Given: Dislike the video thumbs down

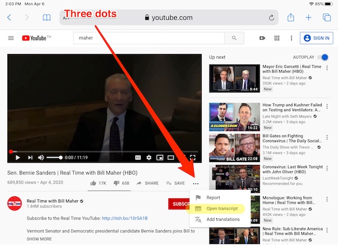Looking at the screenshot, I should click(121, 183).
